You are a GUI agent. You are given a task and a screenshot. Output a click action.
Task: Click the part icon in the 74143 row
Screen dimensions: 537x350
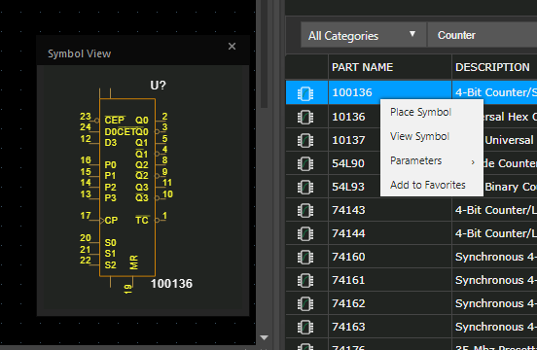coord(305,210)
